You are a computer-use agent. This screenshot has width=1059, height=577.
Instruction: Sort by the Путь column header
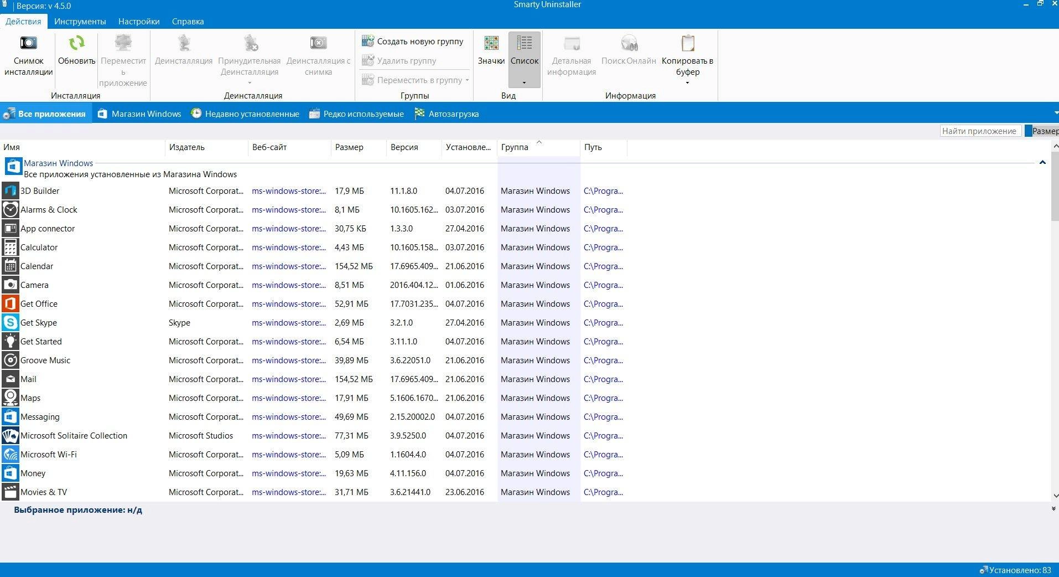point(604,147)
